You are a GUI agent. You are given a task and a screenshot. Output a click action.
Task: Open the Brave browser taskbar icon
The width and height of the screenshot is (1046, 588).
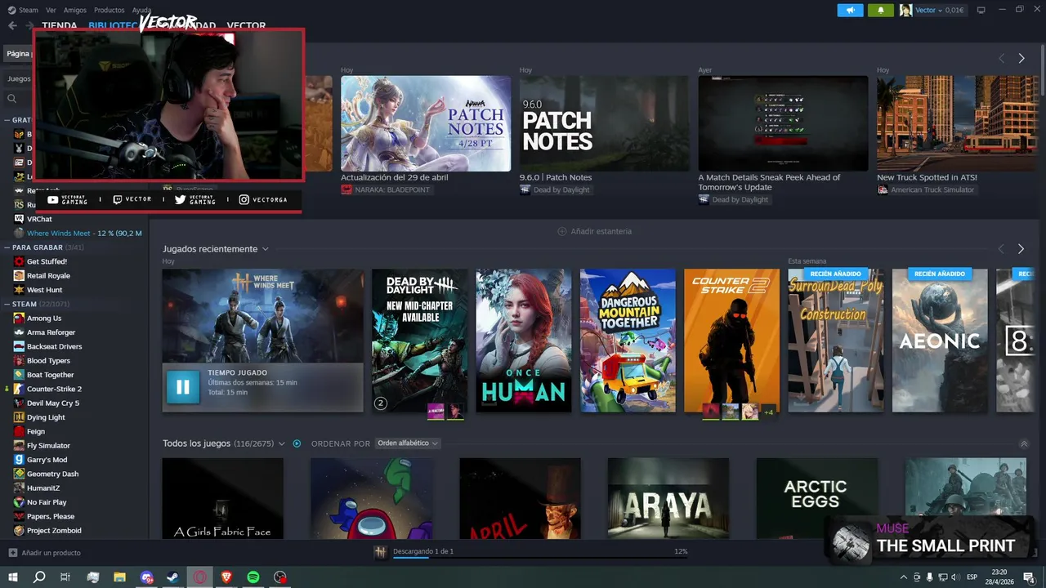(226, 577)
